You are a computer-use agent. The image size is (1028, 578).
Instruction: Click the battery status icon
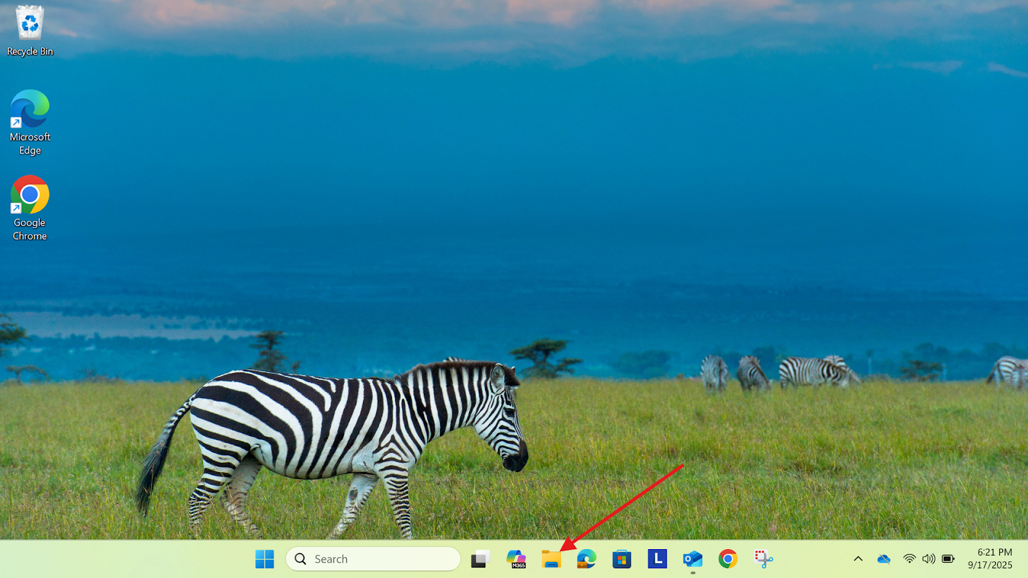(948, 559)
